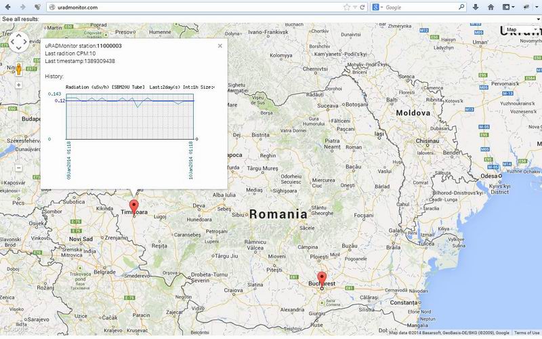Click the search magnifier icon

[x=461, y=7]
